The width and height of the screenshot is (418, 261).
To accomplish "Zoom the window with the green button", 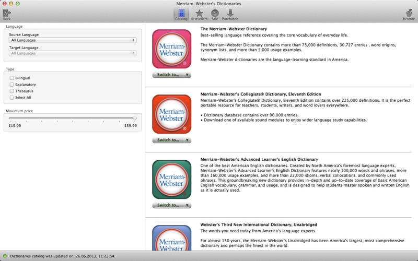I will pyautogui.click(x=18, y=4).
